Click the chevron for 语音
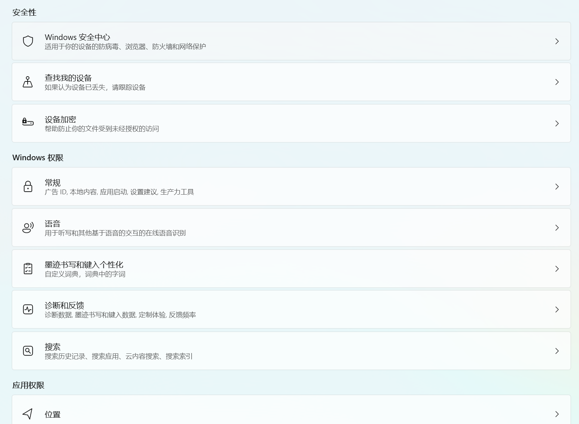The width and height of the screenshot is (579, 424). pyautogui.click(x=557, y=228)
